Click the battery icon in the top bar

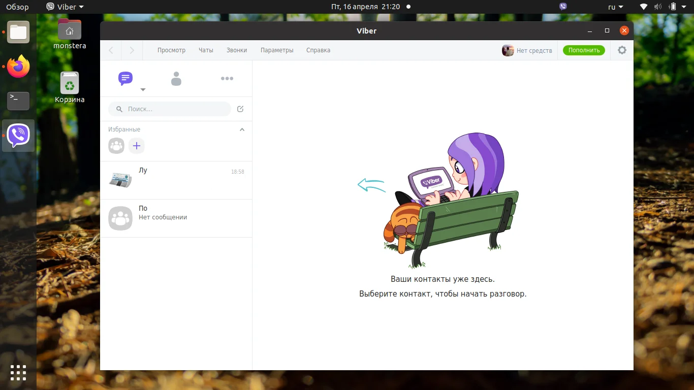point(673,7)
